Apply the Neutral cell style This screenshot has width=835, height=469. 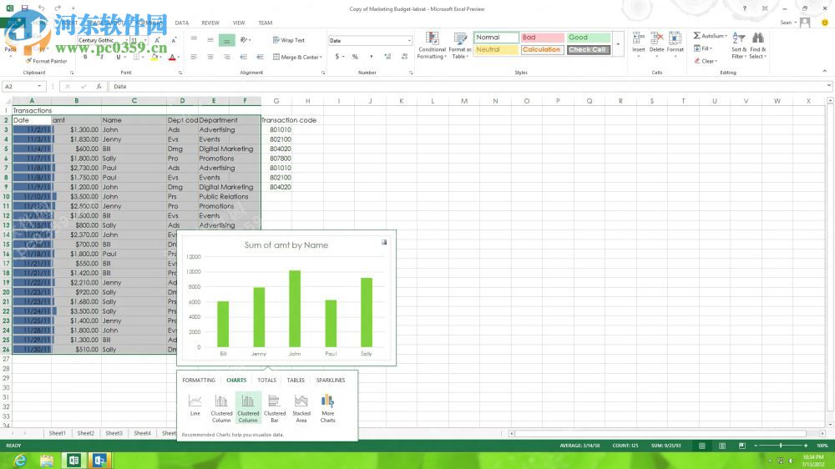[496, 49]
